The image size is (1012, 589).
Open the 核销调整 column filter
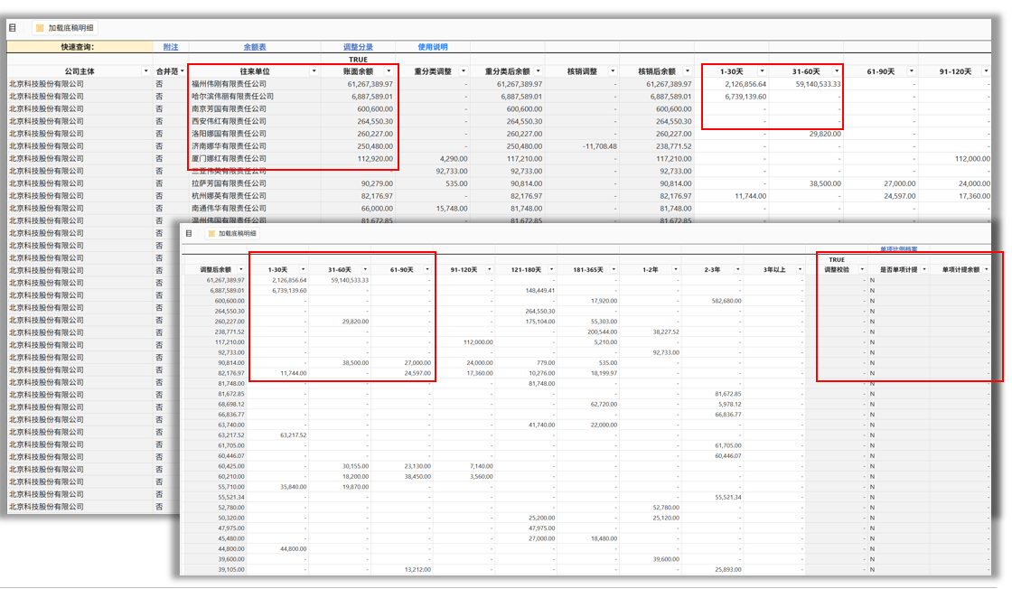click(614, 71)
